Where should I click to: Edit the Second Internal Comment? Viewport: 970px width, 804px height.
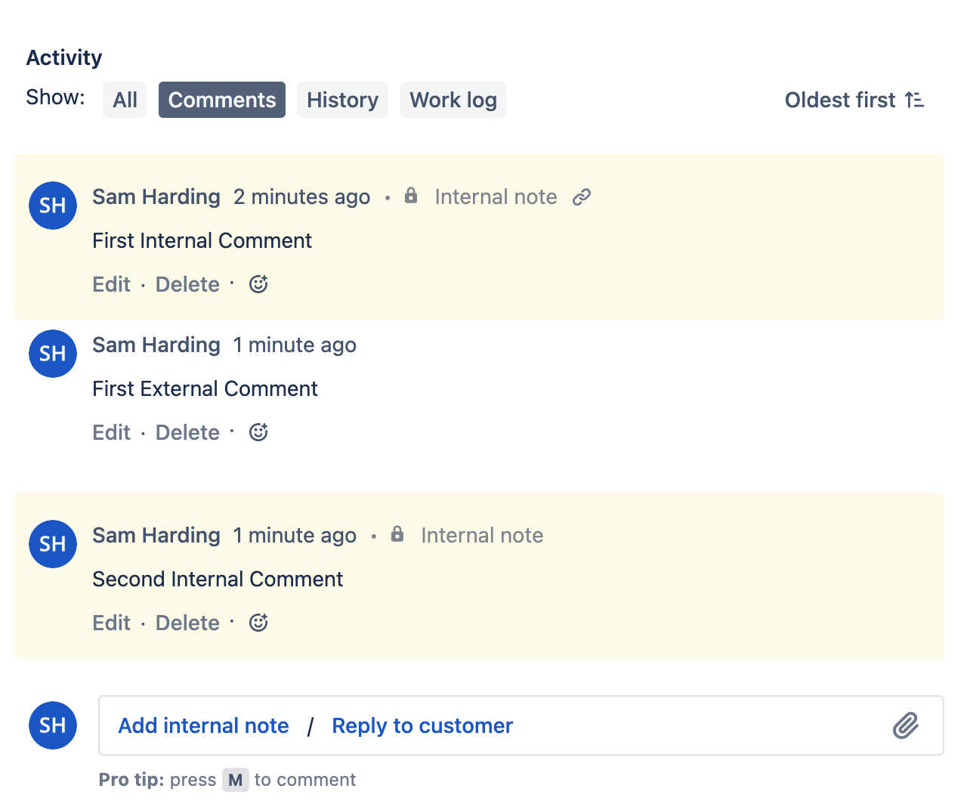coord(111,623)
